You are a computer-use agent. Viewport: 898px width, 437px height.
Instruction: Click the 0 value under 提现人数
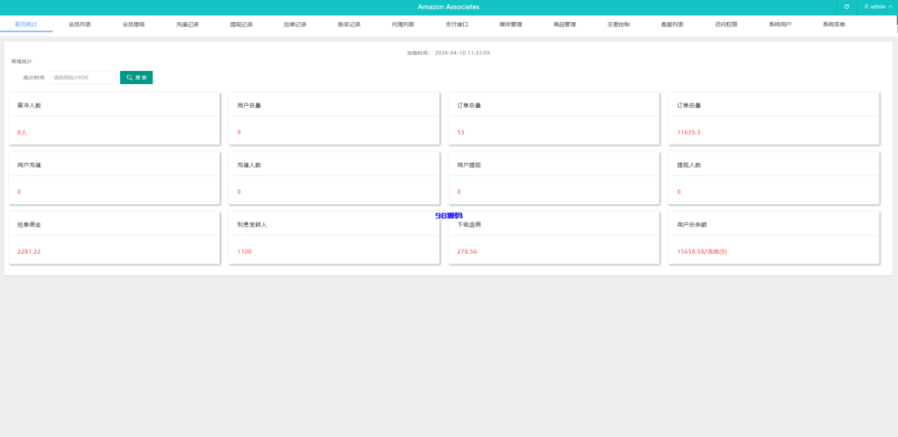pyautogui.click(x=679, y=192)
